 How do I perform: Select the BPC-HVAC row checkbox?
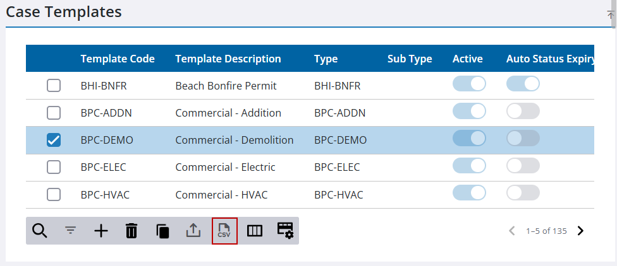click(x=54, y=195)
